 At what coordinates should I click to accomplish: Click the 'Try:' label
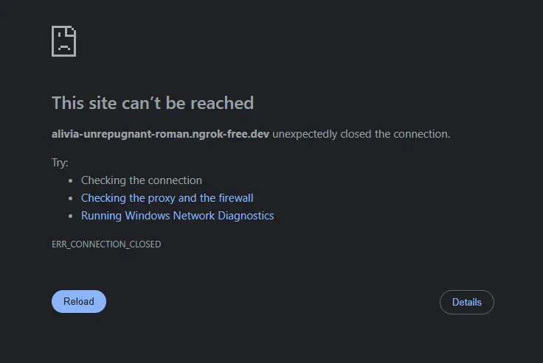(x=60, y=163)
